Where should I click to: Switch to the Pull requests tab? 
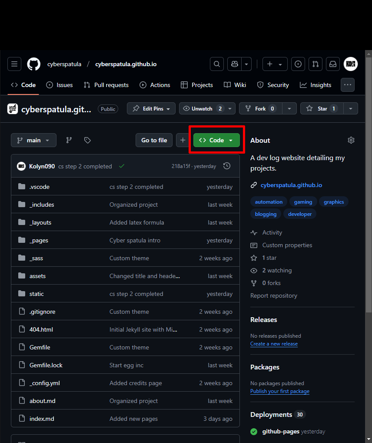click(106, 85)
